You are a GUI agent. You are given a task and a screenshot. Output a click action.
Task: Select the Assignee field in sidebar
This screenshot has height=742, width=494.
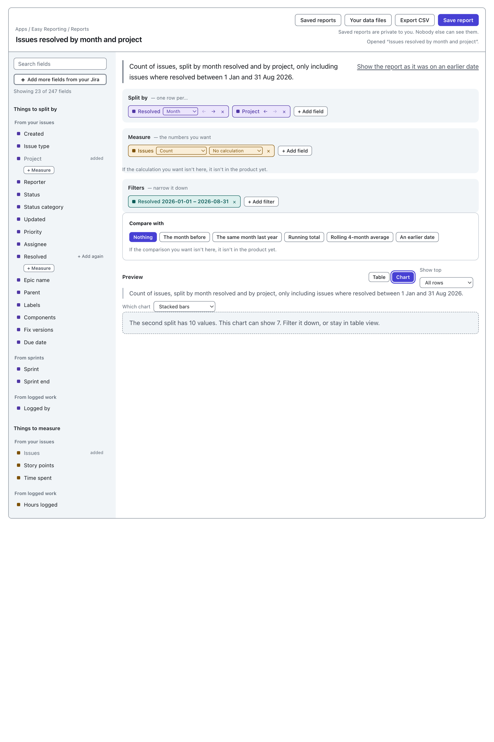(x=60, y=244)
